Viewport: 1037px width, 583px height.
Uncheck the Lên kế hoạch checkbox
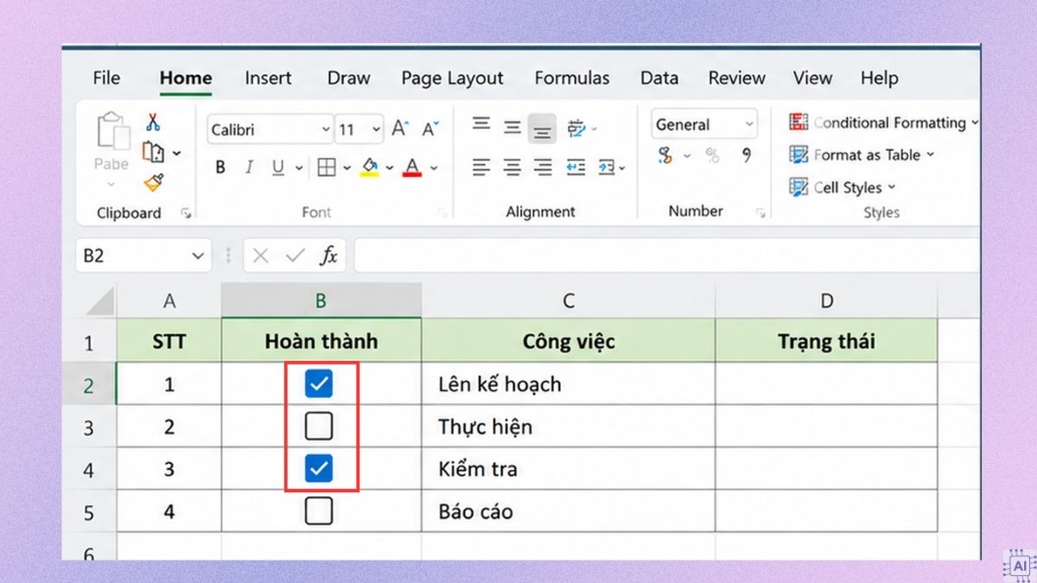(x=319, y=384)
